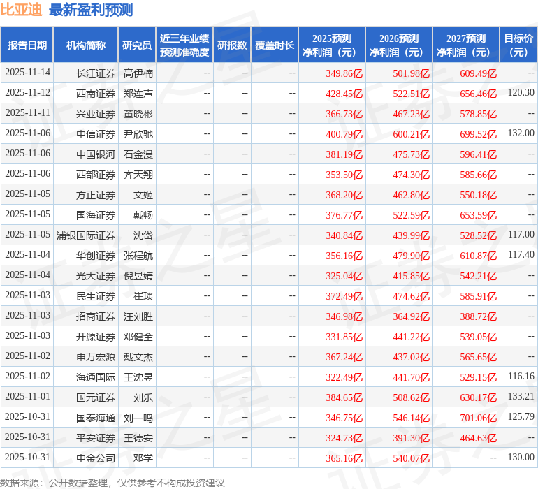Select target price 120.30
Screen dimensions: 538x489
[521, 93]
